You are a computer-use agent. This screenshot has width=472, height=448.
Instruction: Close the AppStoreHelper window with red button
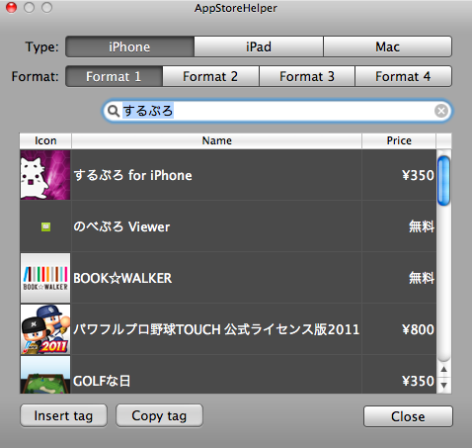pyautogui.click(x=11, y=7)
